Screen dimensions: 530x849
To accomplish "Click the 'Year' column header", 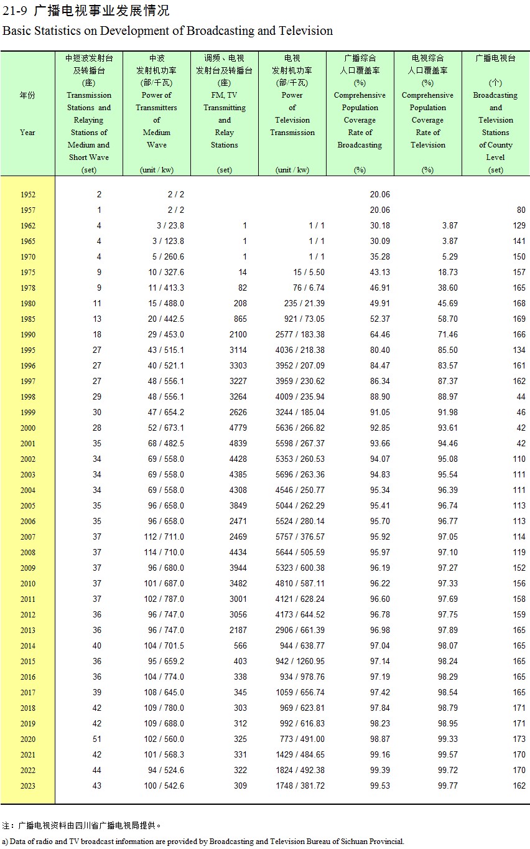I will (x=27, y=133).
